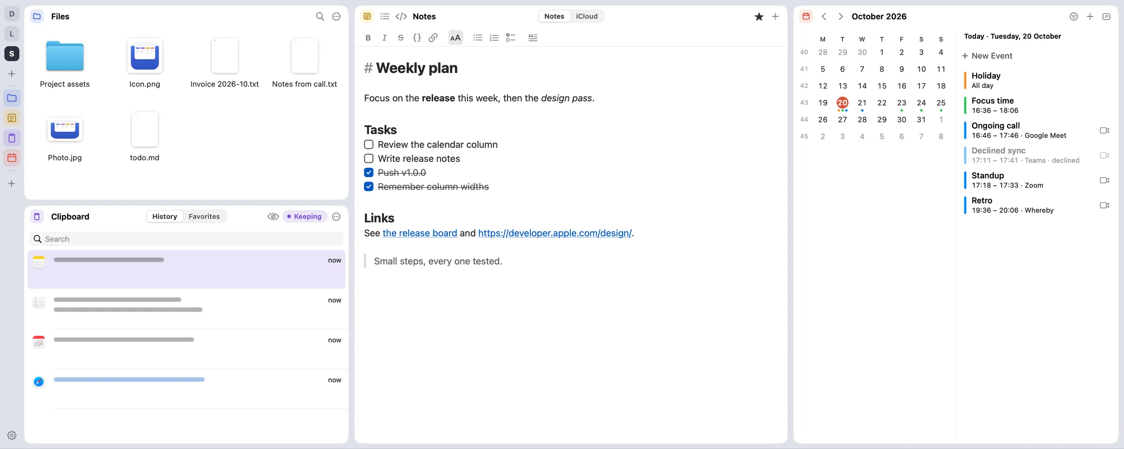
Task: Switch Clipboard to Favorites tab
Action: [204, 217]
